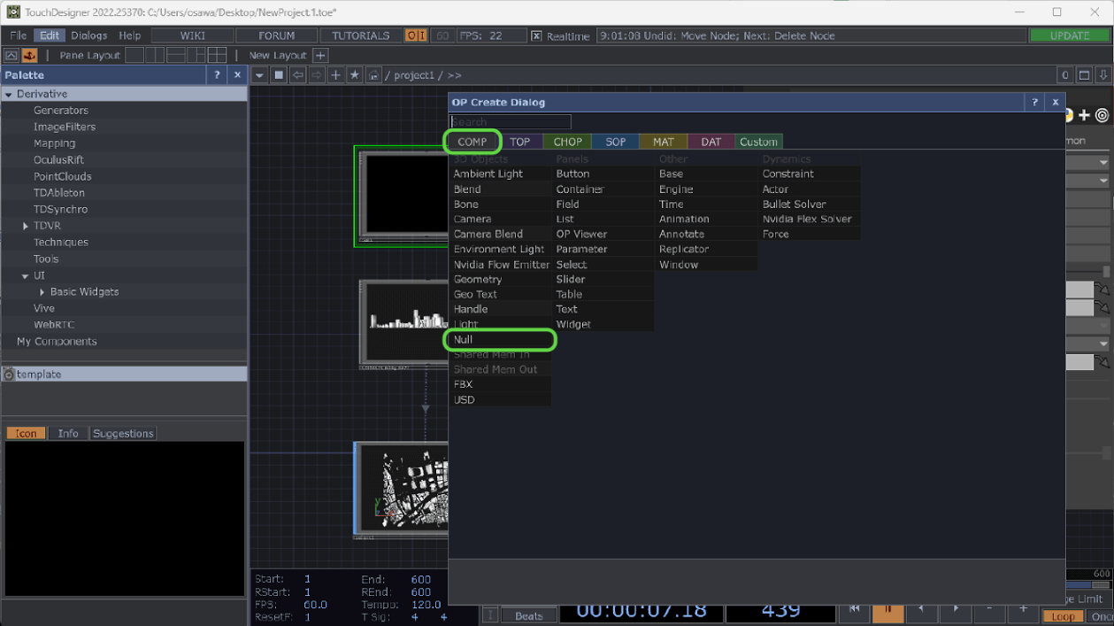Click the plus icon in network pane bar

(x=335, y=75)
